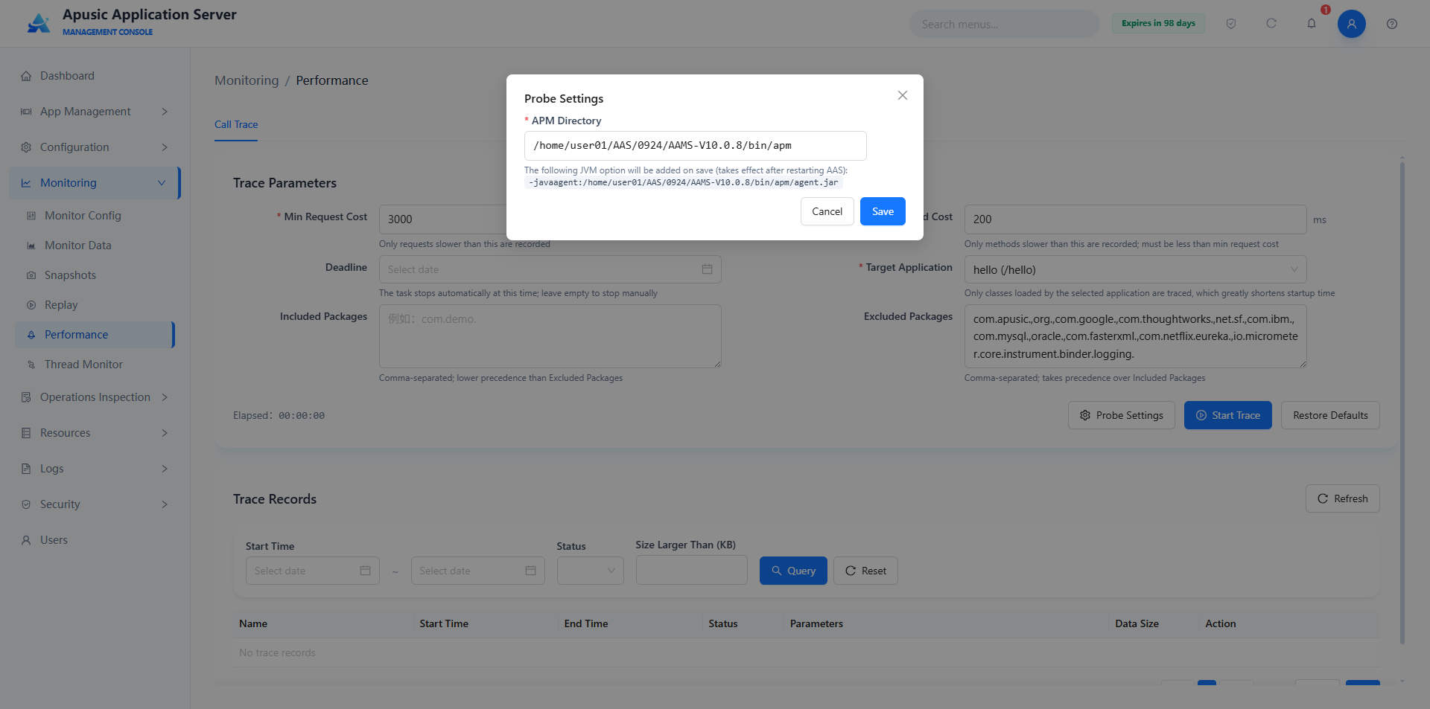Reset the trace record filters

(x=865, y=571)
